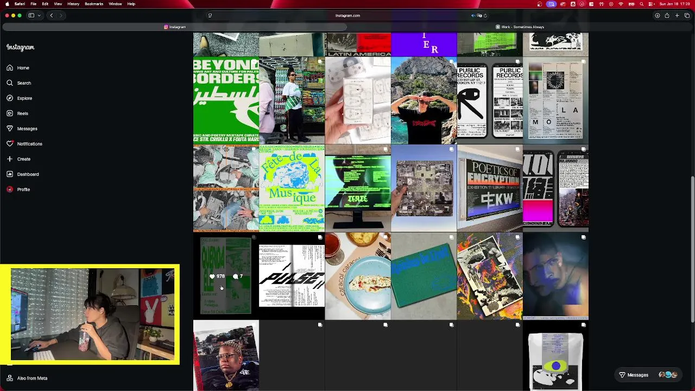The width and height of the screenshot is (695, 391).
Task: Click the screen mirroring menu bar icon
Action: tap(551, 4)
